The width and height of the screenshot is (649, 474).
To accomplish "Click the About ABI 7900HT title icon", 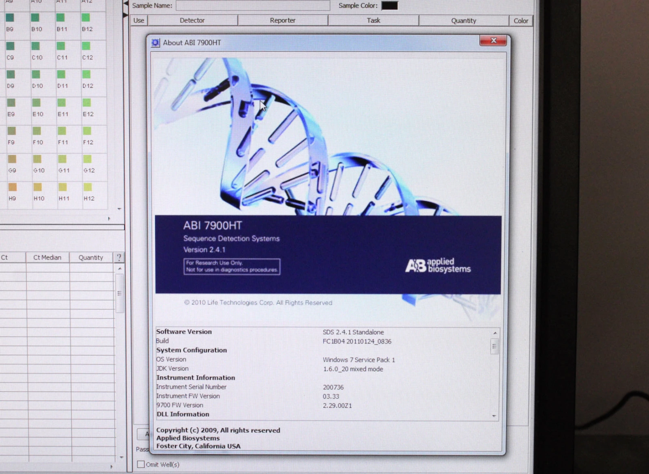I will 155,43.
